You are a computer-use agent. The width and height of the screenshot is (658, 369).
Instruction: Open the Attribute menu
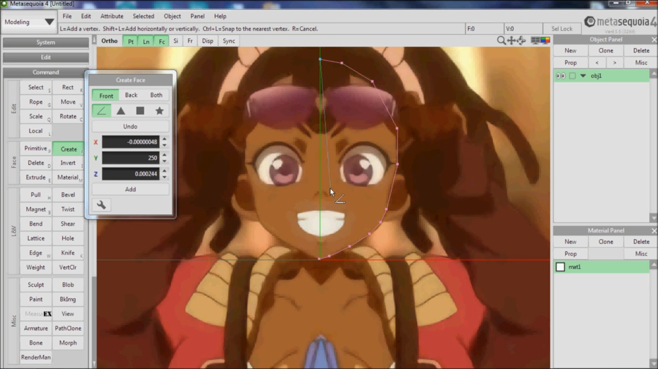coord(112,16)
